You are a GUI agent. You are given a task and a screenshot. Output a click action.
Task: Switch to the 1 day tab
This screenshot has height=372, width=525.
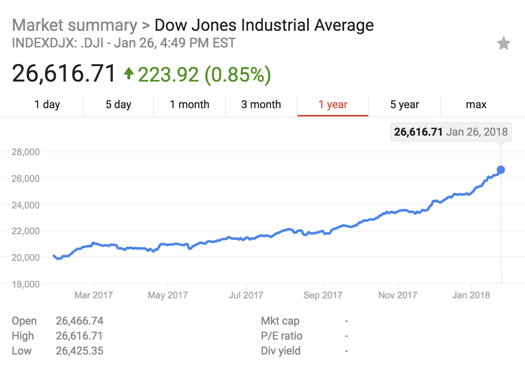[x=47, y=105]
